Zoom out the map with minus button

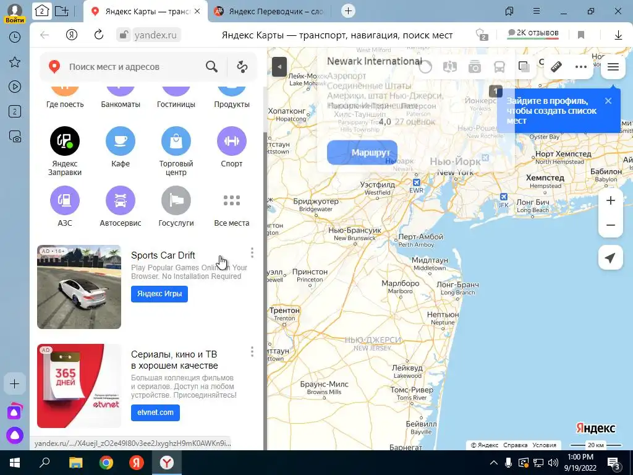click(610, 225)
